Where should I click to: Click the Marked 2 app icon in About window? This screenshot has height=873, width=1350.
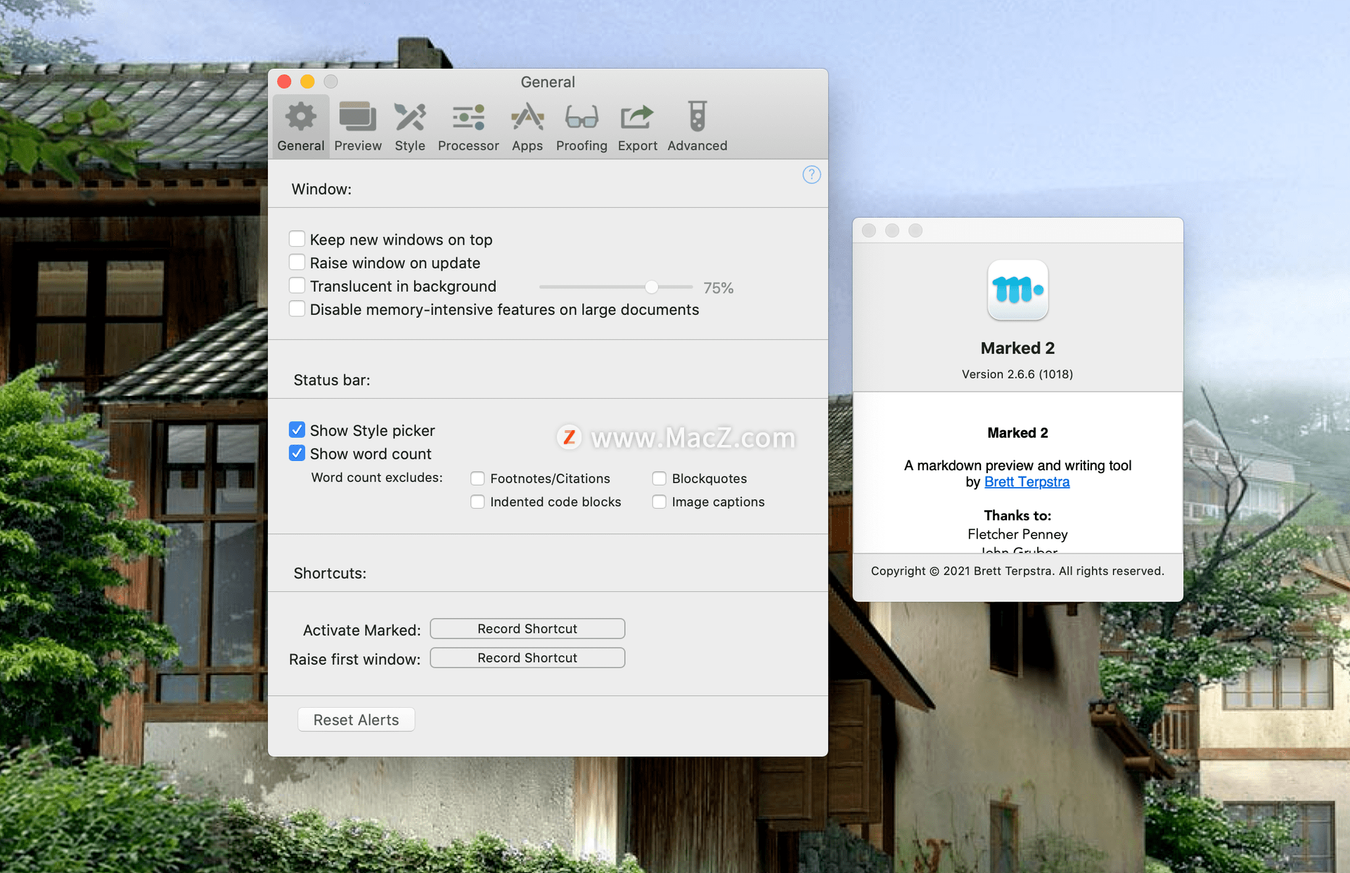[x=1017, y=290]
